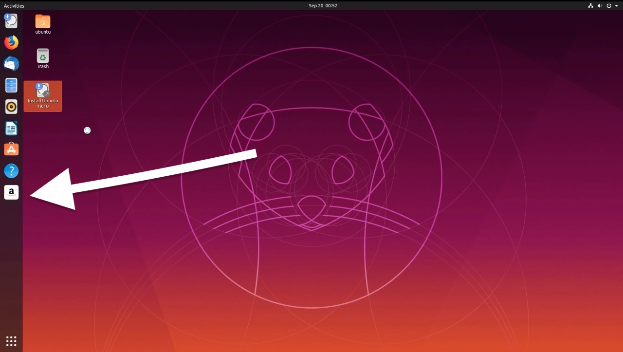The image size is (623, 352).
Task: Click the Amazon dock icon
Action: (11, 192)
